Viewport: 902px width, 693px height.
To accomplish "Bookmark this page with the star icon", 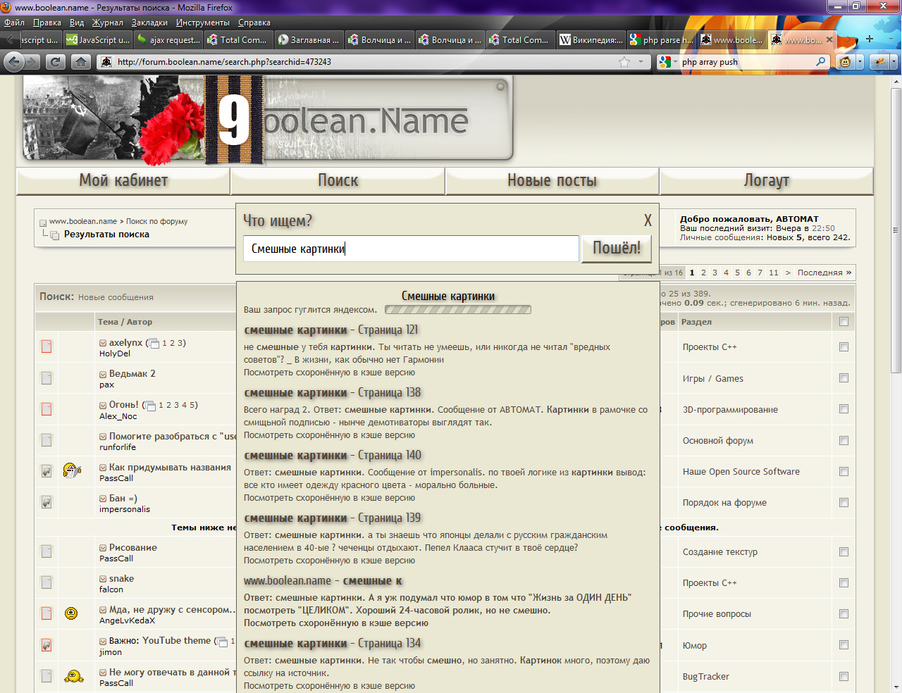I will pos(624,62).
